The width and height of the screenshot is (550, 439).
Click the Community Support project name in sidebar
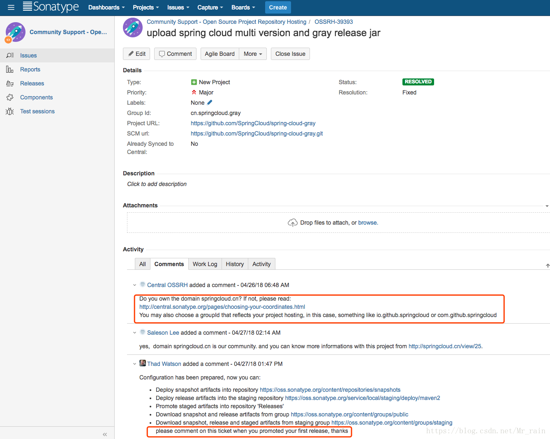tap(68, 32)
